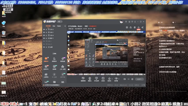Hide the 全屏 source with its eye icon
The height and width of the screenshot is (106, 188).
[44, 47]
